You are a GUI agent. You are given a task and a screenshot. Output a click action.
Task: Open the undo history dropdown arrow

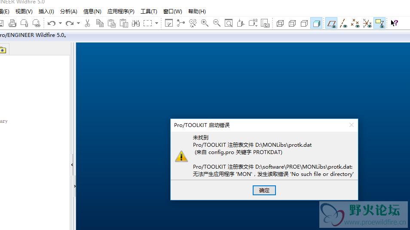click(x=60, y=23)
